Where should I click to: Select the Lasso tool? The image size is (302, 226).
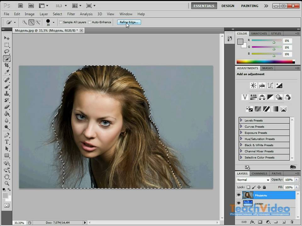7,51
